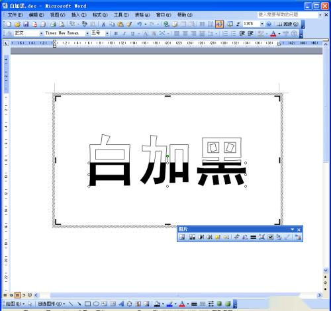Open the Times New Roman font dropdown

coord(87,33)
